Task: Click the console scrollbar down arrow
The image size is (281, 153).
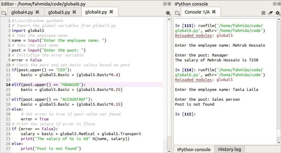Action: click(279, 143)
